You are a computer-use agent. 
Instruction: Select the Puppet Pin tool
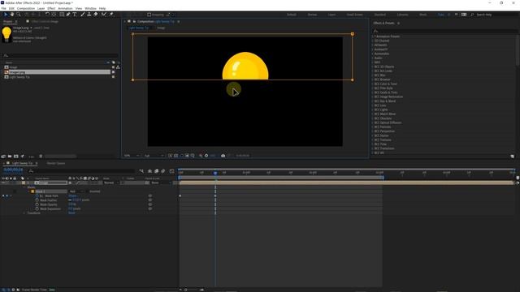click(x=111, y=15)
